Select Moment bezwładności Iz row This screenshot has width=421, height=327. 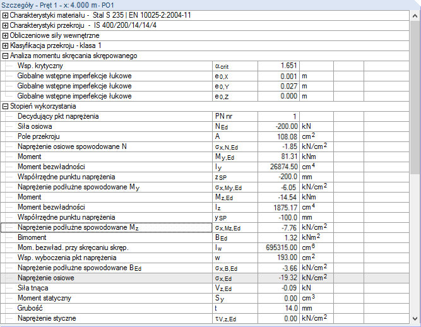tap(205, 208)
